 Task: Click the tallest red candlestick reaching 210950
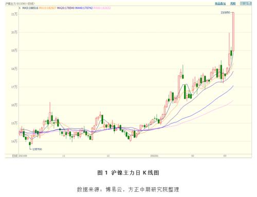point(233,31)
